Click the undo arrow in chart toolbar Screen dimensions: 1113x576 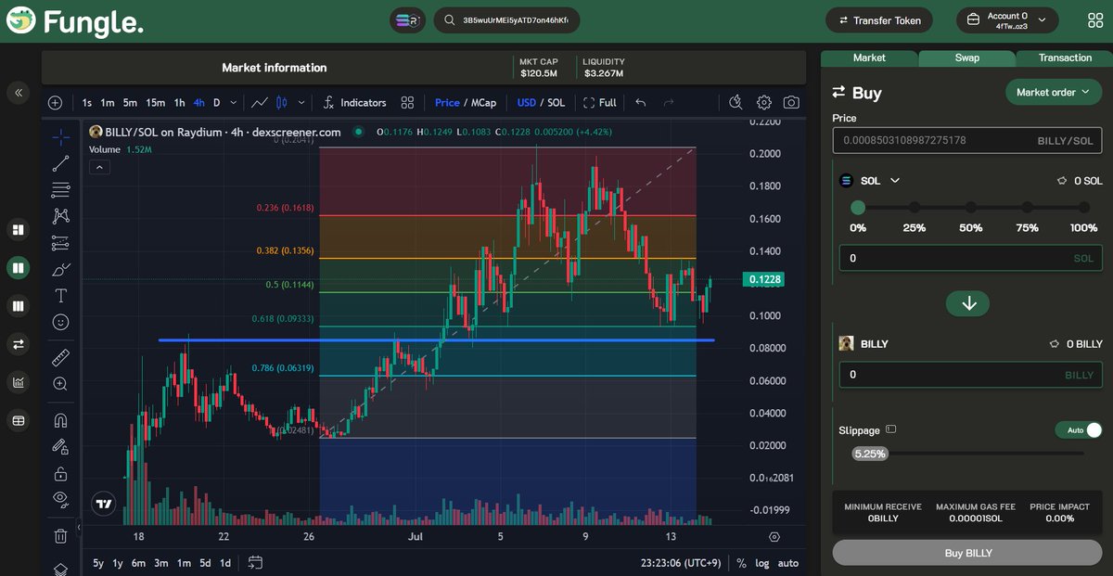(x=640, y=103)
